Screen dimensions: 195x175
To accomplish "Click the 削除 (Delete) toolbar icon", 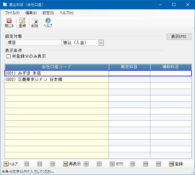I will [35, 23].
